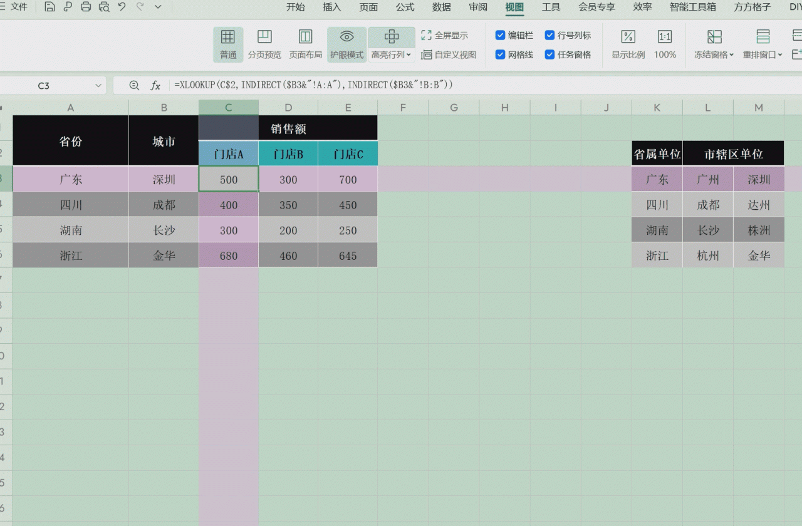Select the 成都 cell in 城市 column

click(164, 205)
